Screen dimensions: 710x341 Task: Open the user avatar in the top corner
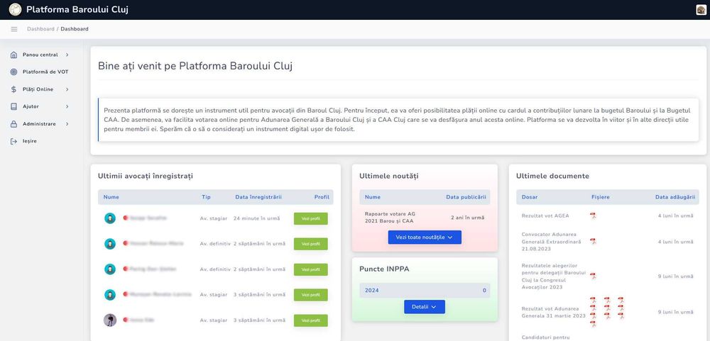[701, 10]
